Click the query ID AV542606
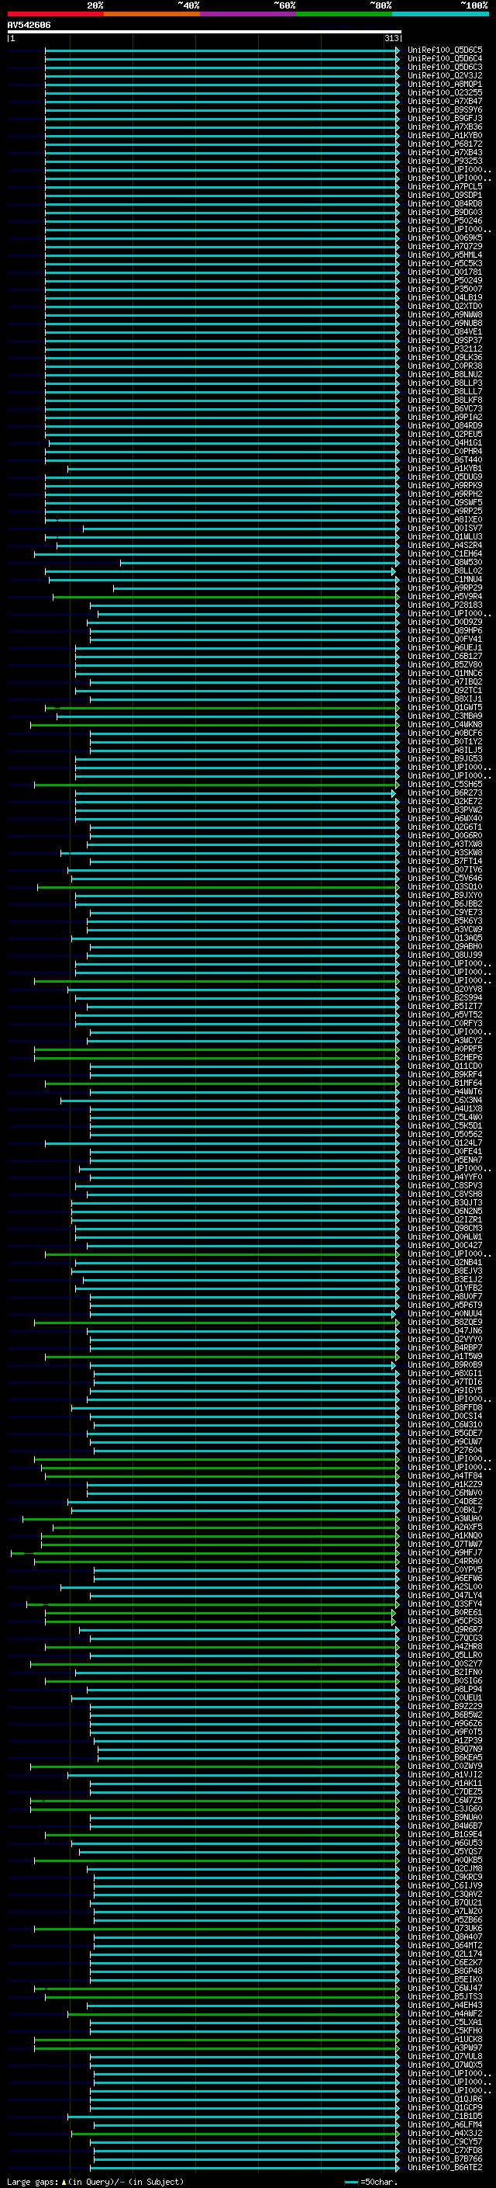The width and height of the screenshot is (496, 2188). [29, 26]
